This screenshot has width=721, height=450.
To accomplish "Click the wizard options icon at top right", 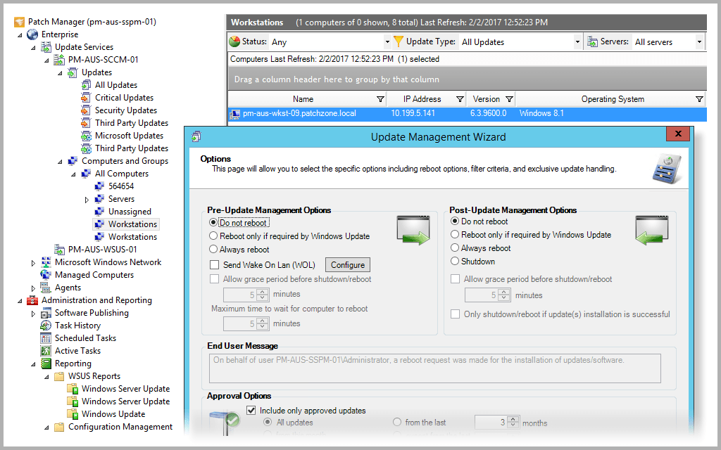I will click(666, 169).
